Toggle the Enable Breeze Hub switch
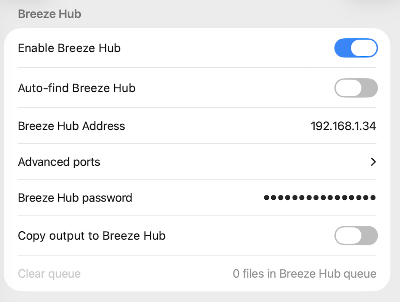 point(356,48)
